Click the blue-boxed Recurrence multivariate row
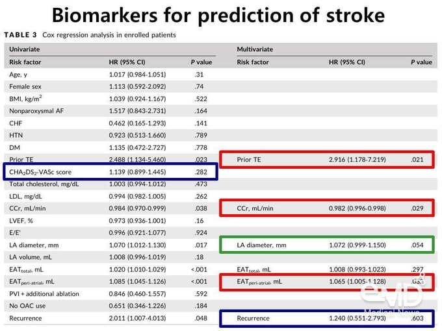 [x=327, y=318]
